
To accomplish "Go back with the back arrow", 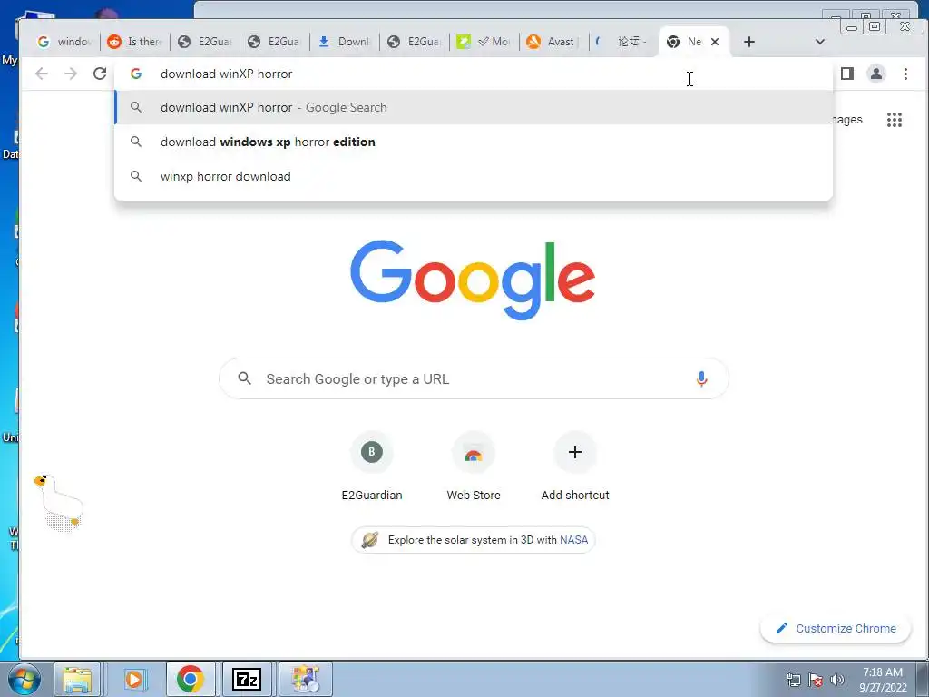I will click(x=42, y=74).
